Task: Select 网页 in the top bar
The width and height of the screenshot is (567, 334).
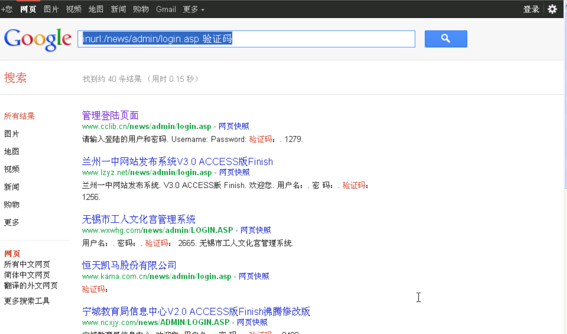Action: coord(28,9)
